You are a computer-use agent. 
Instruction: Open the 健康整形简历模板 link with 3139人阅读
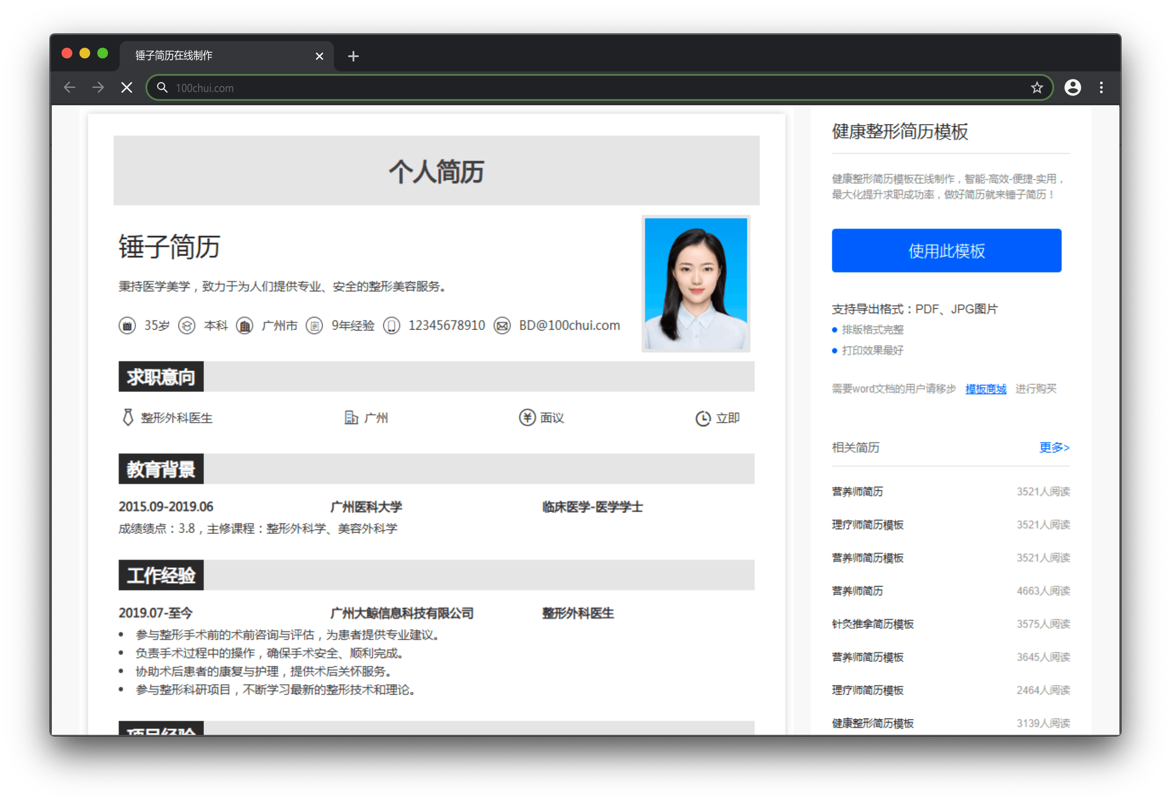coord(873,723)
